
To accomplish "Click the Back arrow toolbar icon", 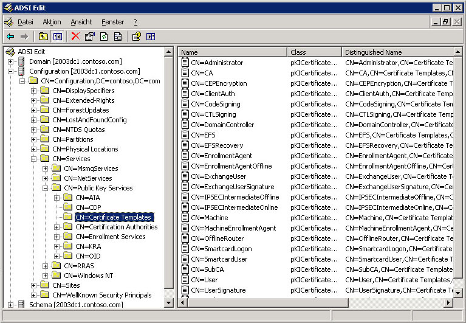I will [x=10, y=36].
